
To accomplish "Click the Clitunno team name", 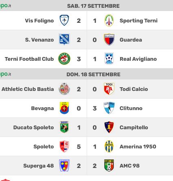I will (x=131, y=108).
